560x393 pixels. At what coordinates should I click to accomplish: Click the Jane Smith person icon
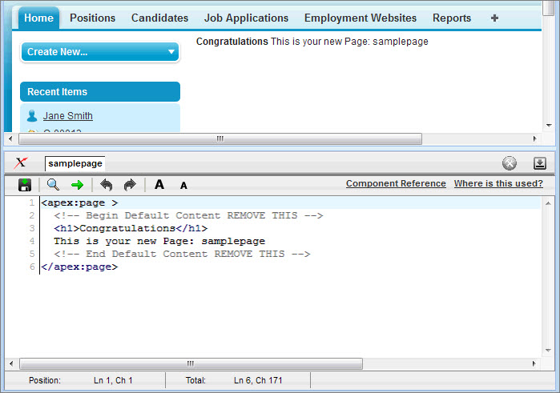pyautogui.click(x=32, y=115)
